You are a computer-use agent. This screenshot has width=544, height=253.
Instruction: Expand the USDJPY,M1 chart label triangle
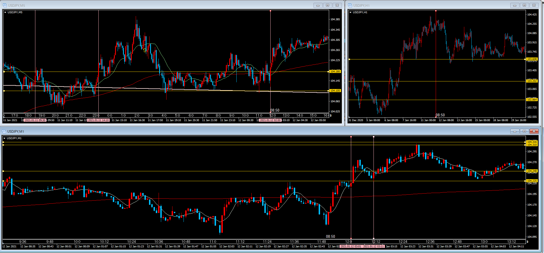tap(5, 138)
